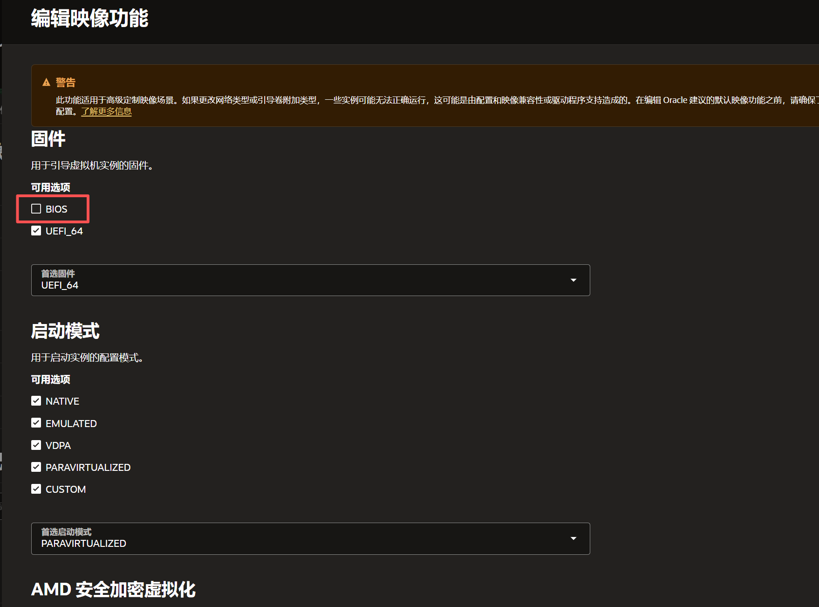Toggle the NATIVE launch mode checkbox
This screenshot has height=607, width=819.
click(36, 401)
